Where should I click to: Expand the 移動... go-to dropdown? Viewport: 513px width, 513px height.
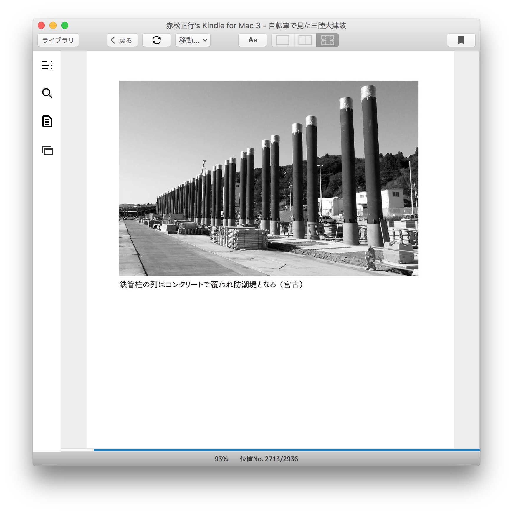pyautogui.click(x=193, y=40)
